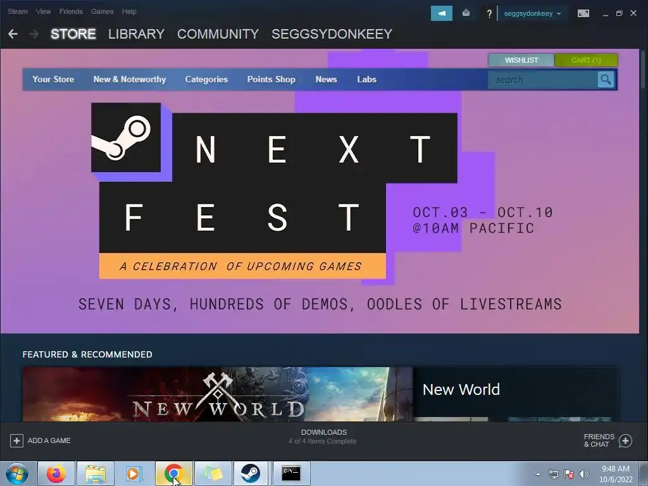
Task: Click into the store search field
Action: point(542,79)
